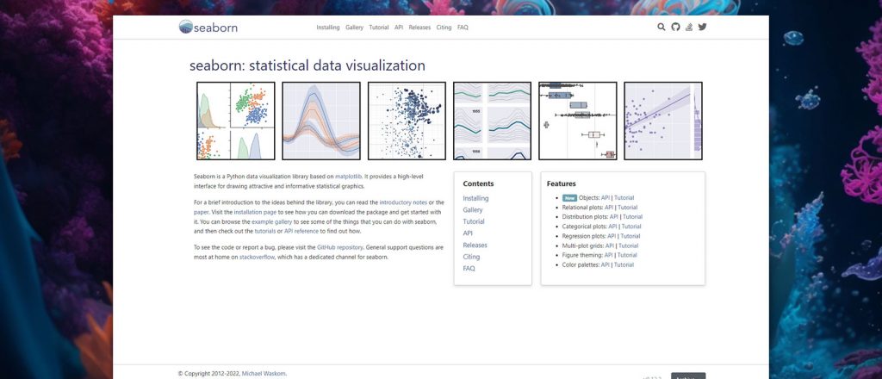Open the Twitter bird icon
882x379 pixels.
702,27
